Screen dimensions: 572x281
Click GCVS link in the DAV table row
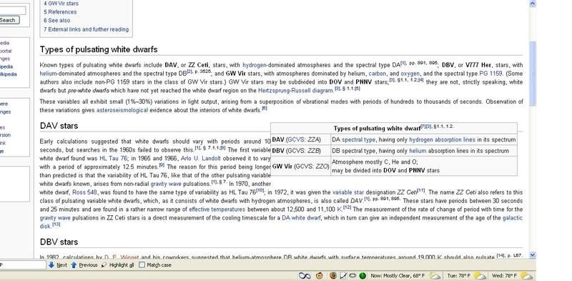click(296, 139)
